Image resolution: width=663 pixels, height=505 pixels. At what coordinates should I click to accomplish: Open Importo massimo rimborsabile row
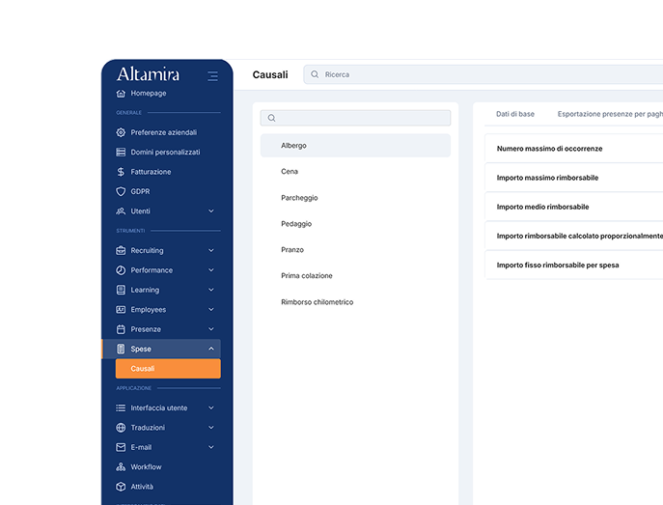[x=547, y=178]
